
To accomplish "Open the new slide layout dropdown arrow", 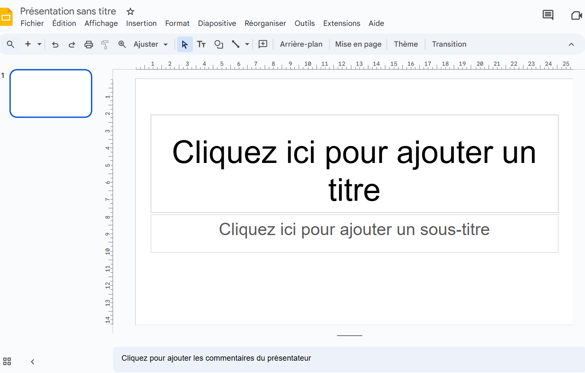I will 39,44.
